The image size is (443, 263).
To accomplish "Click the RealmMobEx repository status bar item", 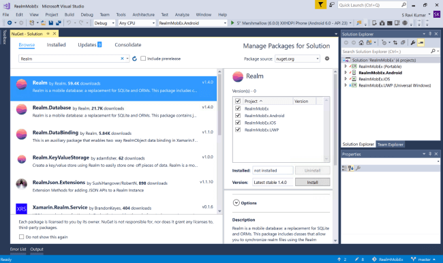I will [x=387, y=259].
